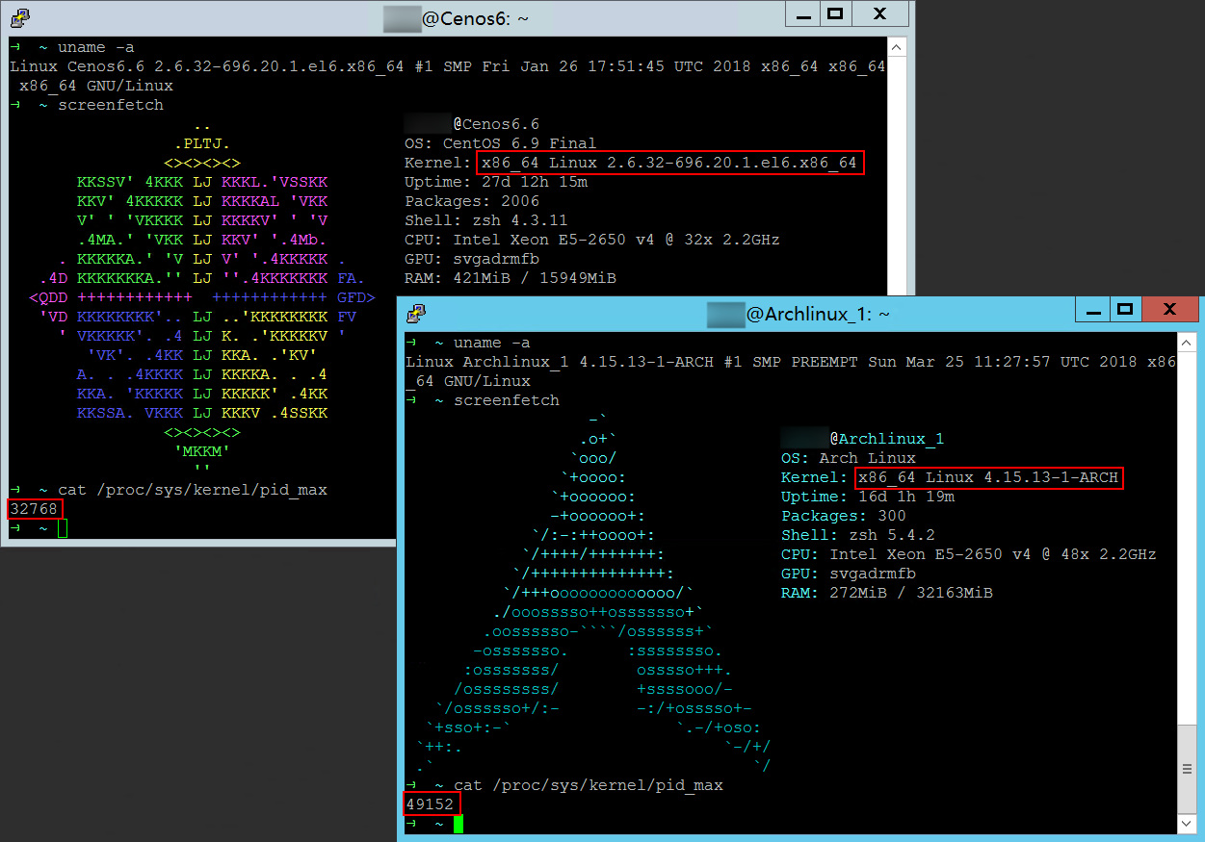This screenshot has height=842, width=1205.
Task: Maximize the Cenos6 terminal window
Action: pyautogui.click(x=834, y=13)
